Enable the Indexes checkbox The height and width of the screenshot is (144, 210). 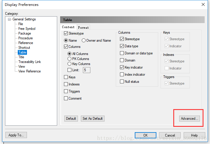pos(66,84)
